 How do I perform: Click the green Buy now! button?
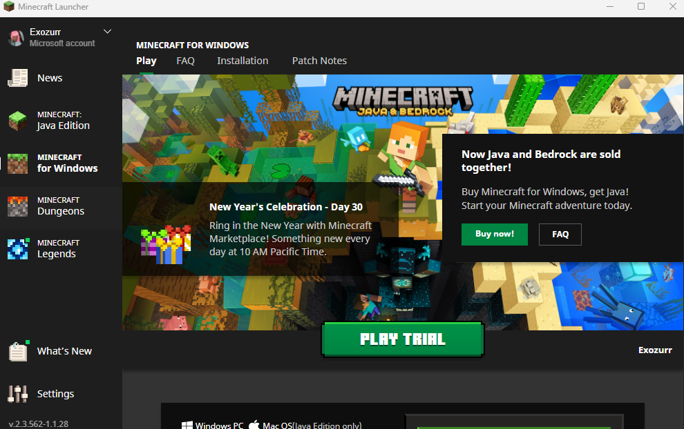pos(495,235)
